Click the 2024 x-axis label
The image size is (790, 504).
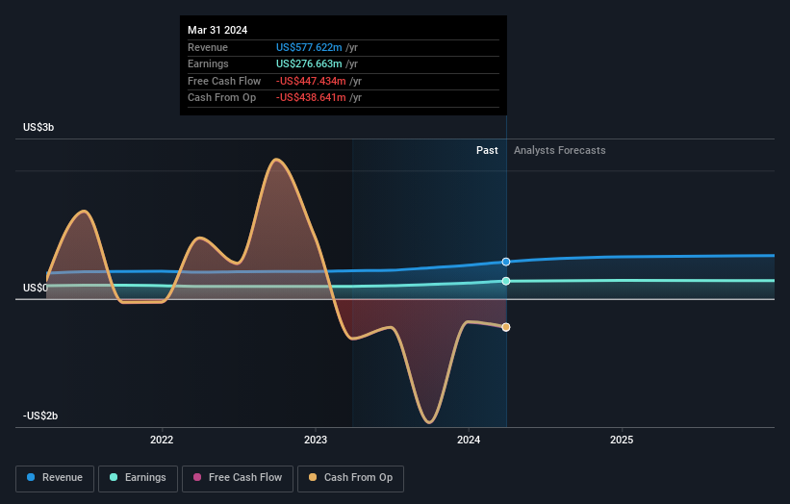(x=469, y=440)
